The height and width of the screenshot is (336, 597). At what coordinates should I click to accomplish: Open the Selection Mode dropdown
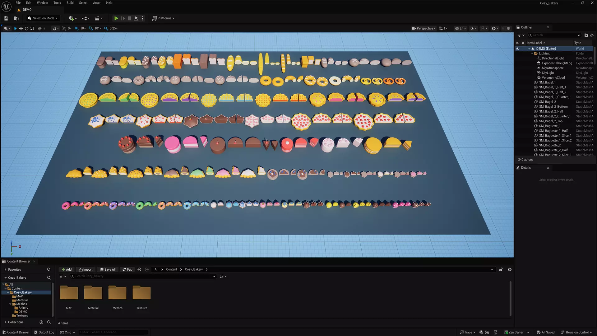(43, 18)
